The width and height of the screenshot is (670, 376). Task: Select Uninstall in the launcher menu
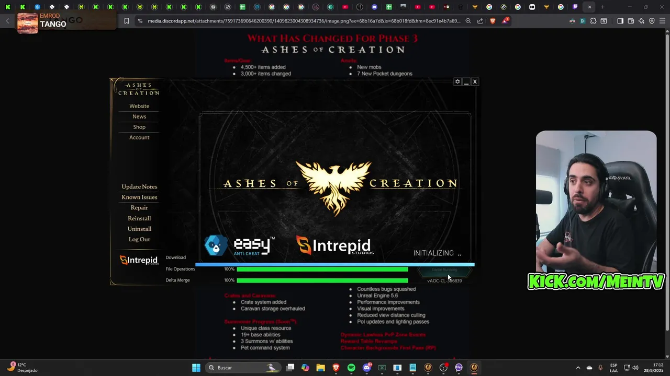139,229
